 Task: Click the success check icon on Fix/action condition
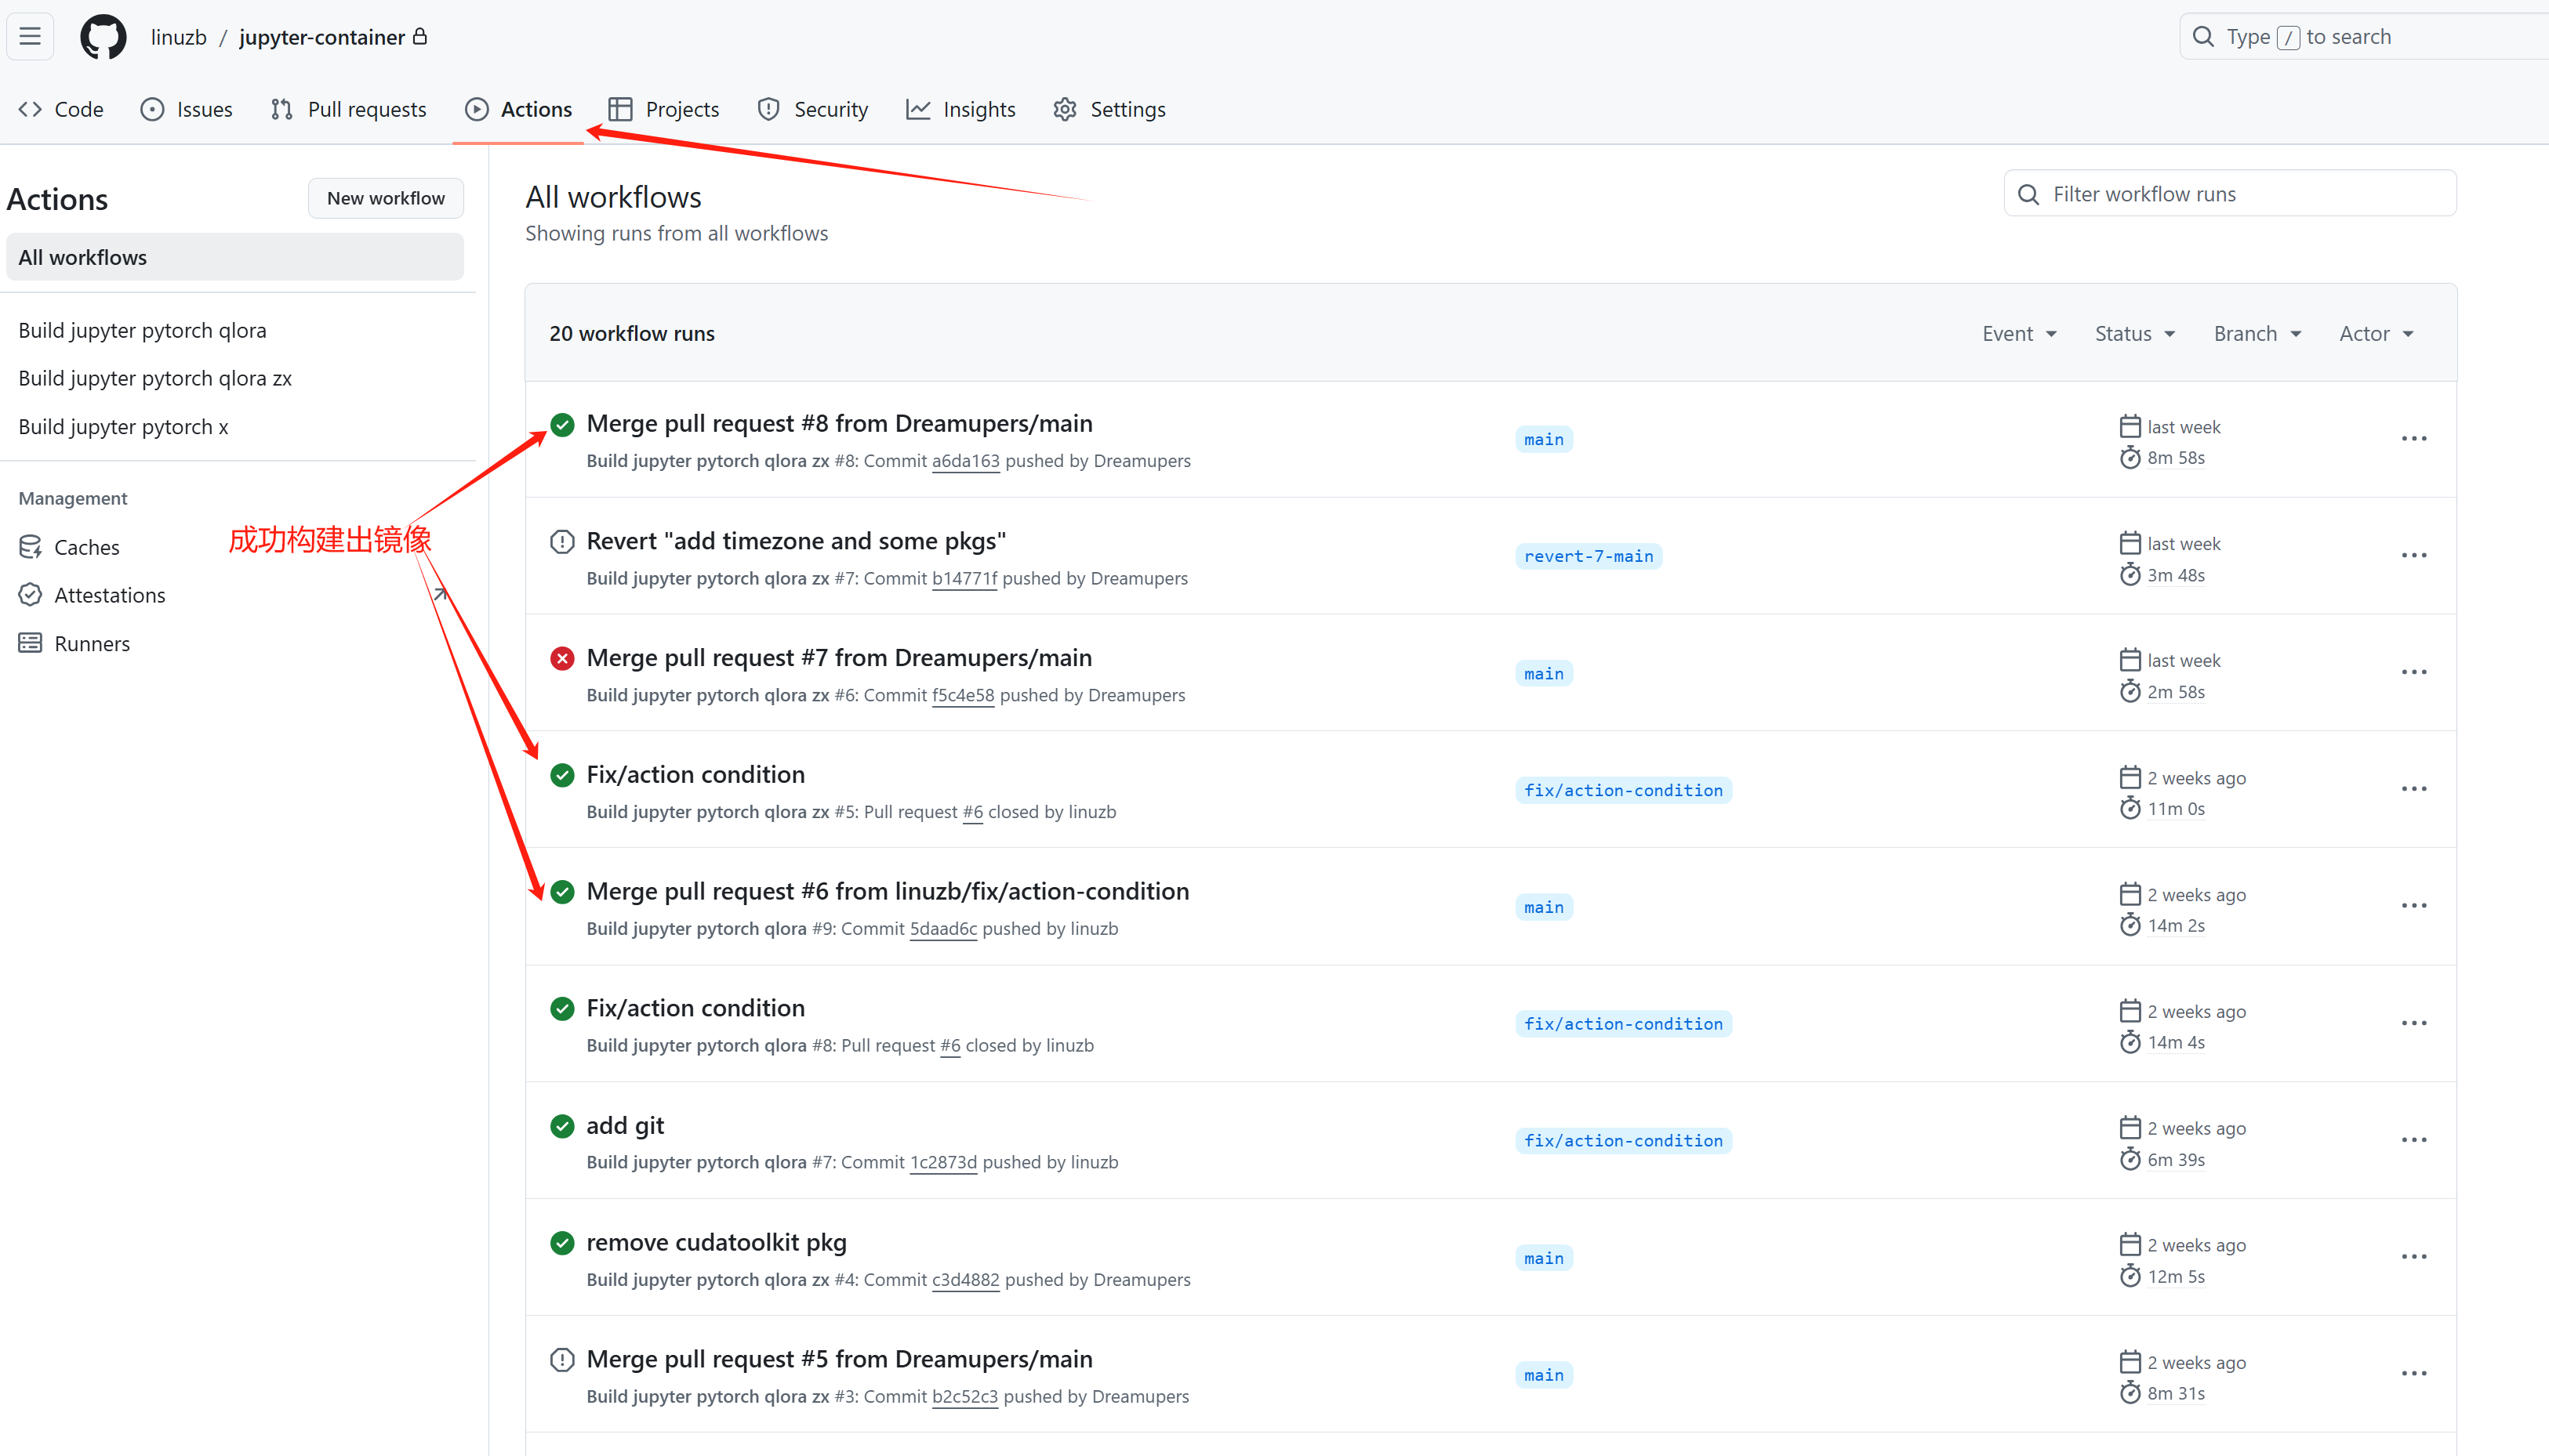tap(562, 774)
